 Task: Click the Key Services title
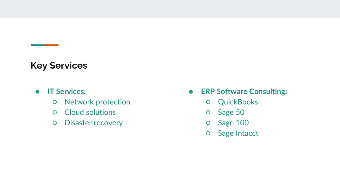coord(59,66)
